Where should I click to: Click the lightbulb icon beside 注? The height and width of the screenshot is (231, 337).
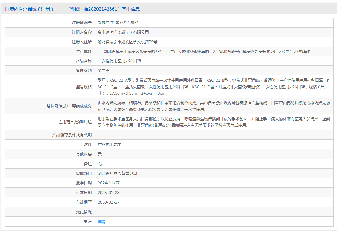[86, 222]
